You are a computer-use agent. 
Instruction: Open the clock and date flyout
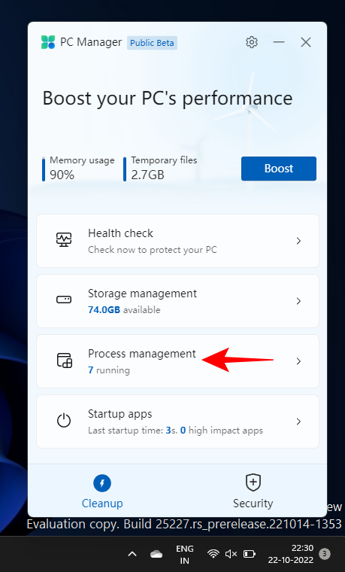click(291, 554)
